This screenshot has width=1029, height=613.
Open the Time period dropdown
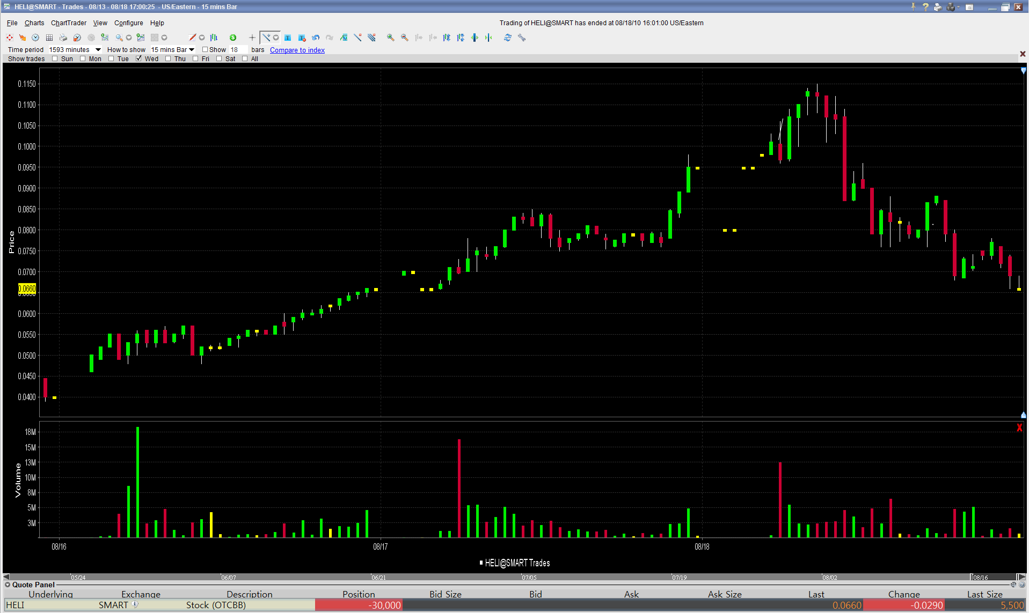coord(98,50)
